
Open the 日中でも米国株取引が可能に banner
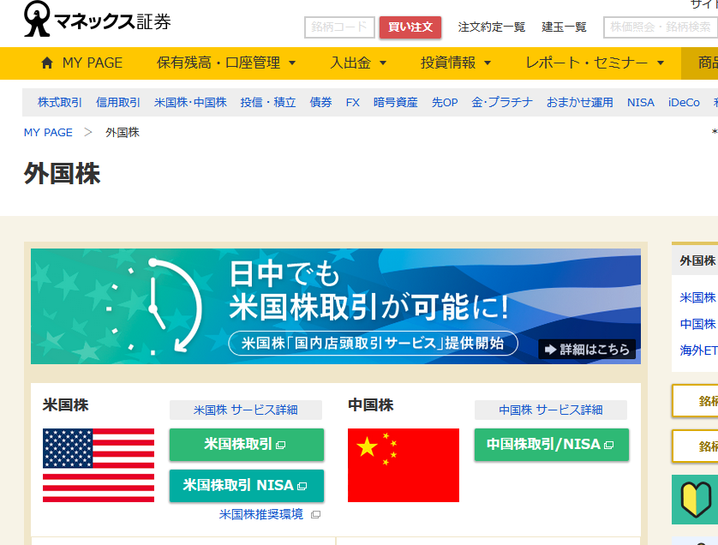(336, 307)
